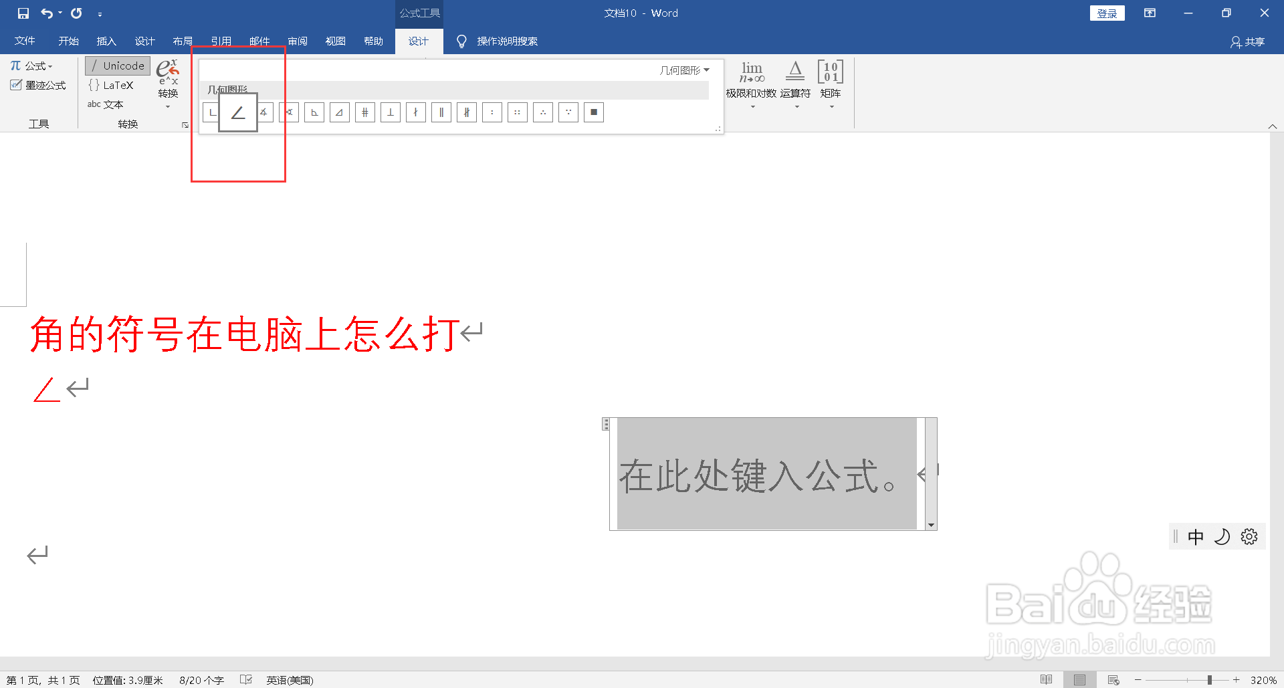Viewport: 1284px width, 688px height.
Task: Click 操作说明搜索 tell me search
Action: (497, 41)
